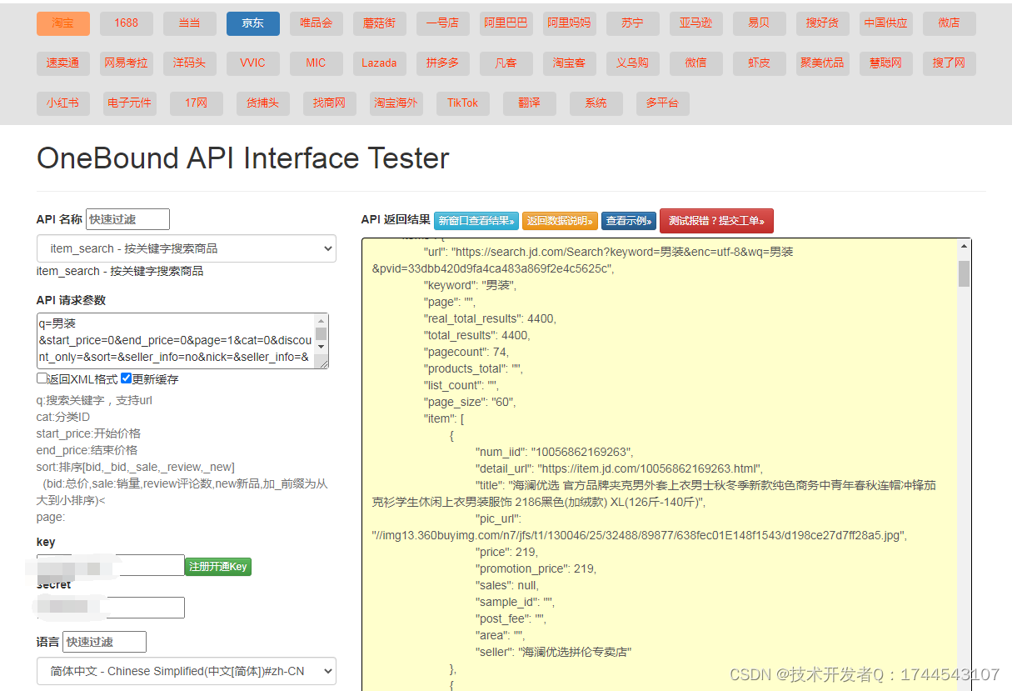Click the key input field
This screenshot has height=691, width=1012.
(x=111, y=565)
